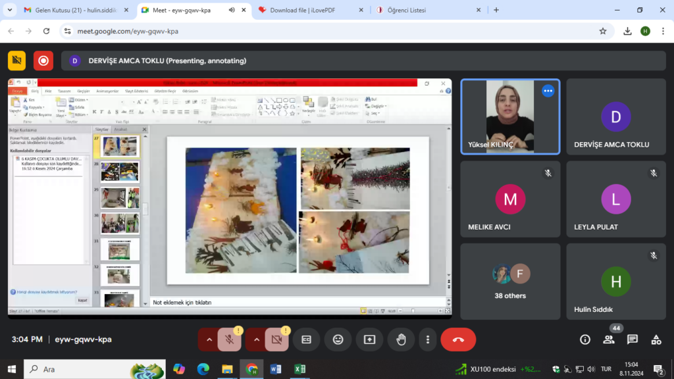
Task: Show the people list with 44 participants
Action: click(609, 340)
